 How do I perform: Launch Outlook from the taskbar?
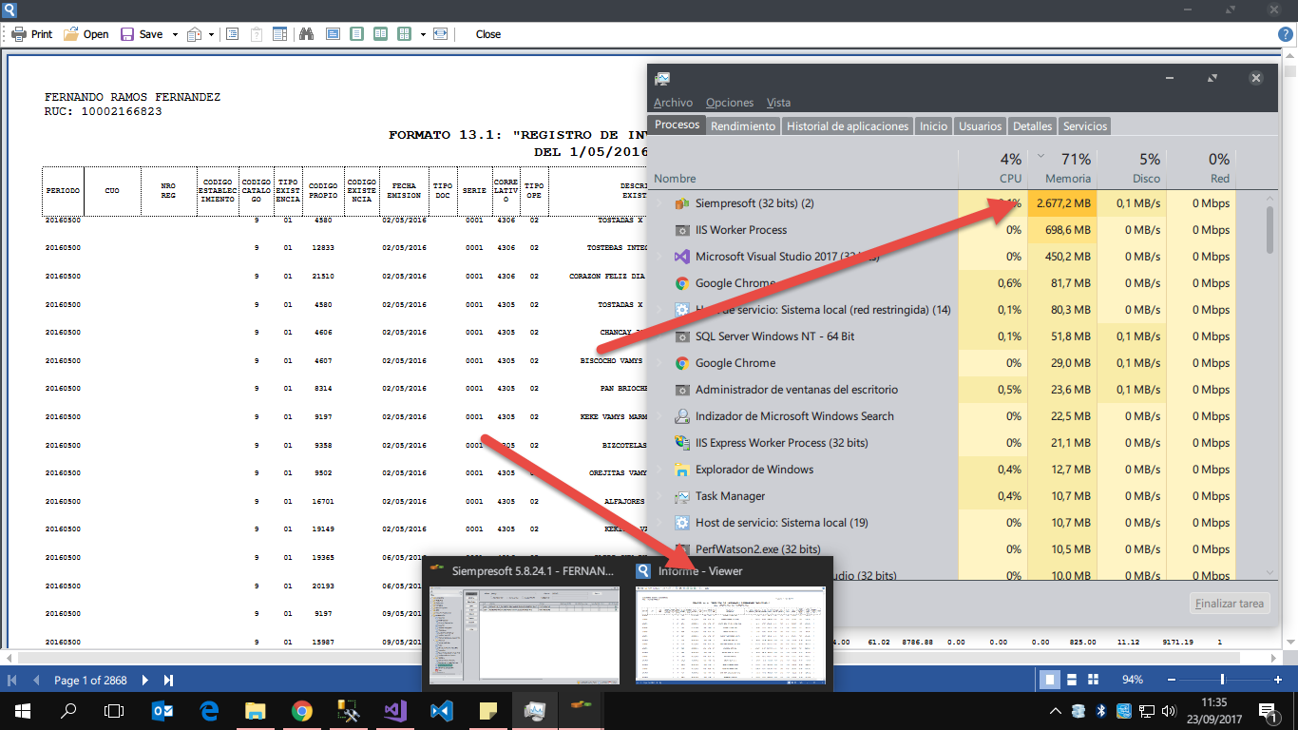click(162, 710)
